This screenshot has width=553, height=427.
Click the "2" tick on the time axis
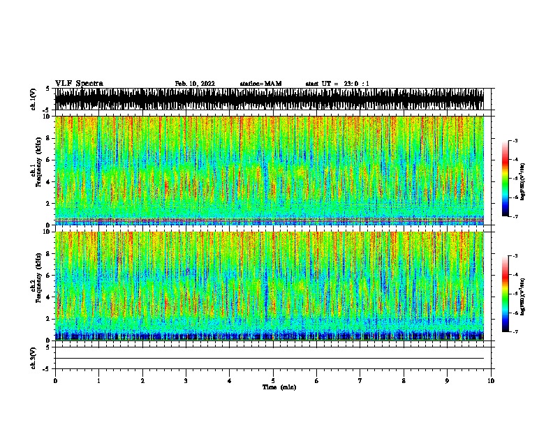point(142,381)
